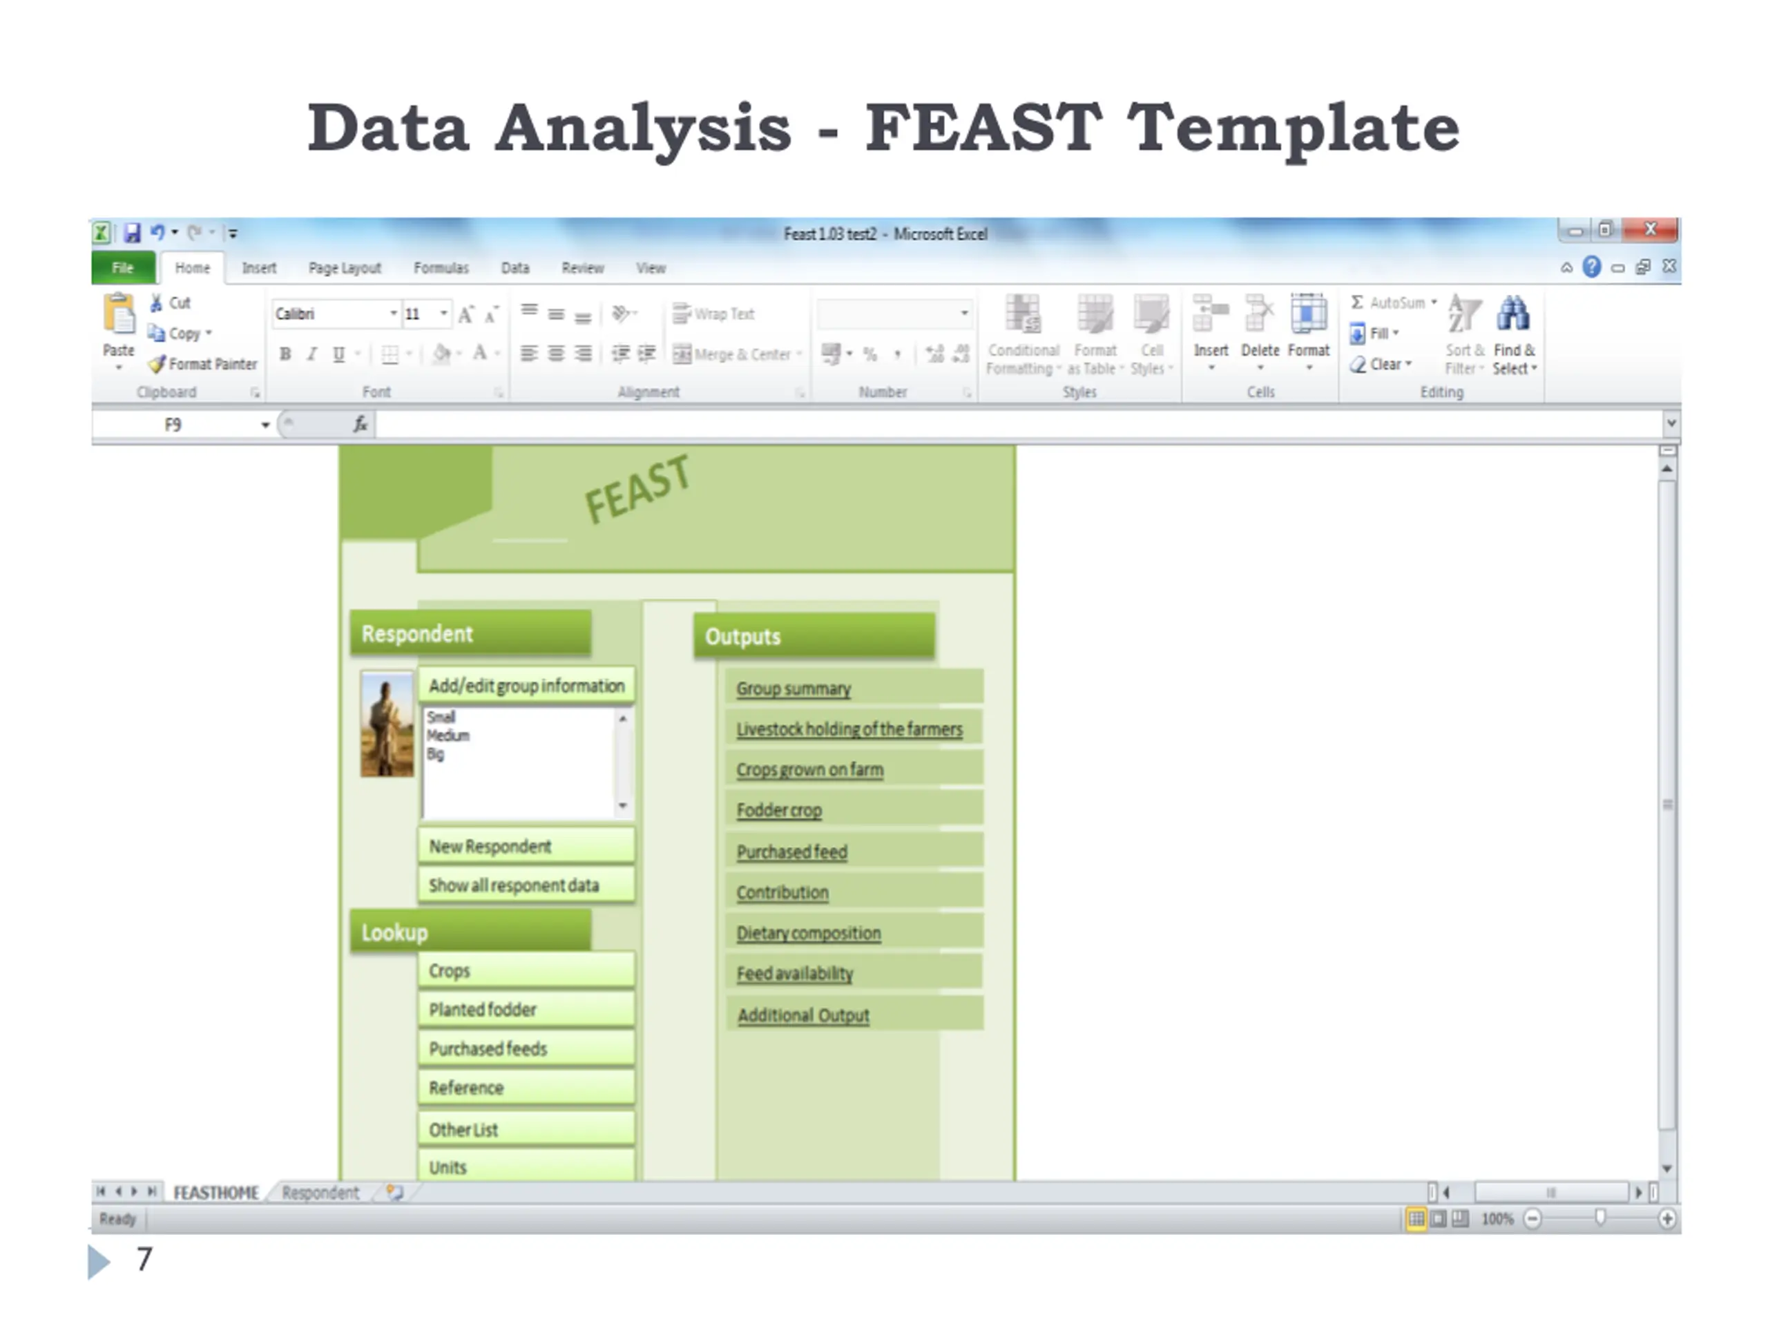This screenshot has width=1768, height=1326.
Task: Click Decrease Decimal icon
Action: (x=961, y=354)
